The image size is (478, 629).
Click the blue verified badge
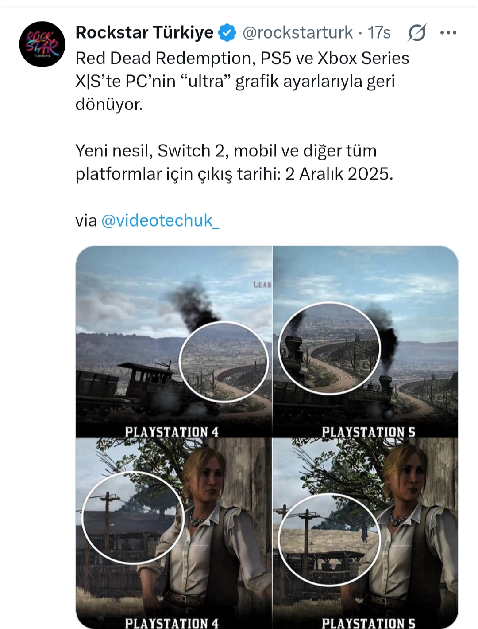click(228, 33)
